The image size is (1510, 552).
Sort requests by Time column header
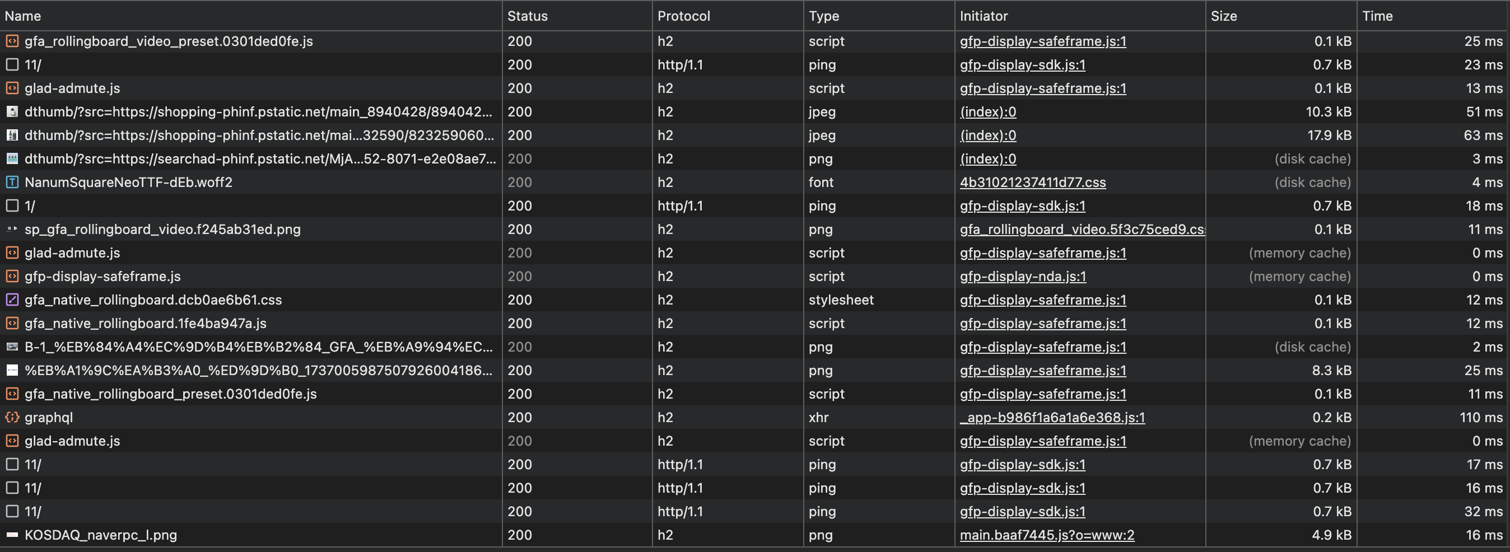pos(1377,16)
